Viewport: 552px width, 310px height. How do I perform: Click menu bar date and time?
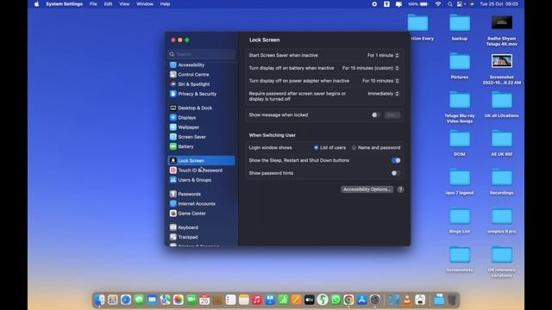click(x=499, y=4)
